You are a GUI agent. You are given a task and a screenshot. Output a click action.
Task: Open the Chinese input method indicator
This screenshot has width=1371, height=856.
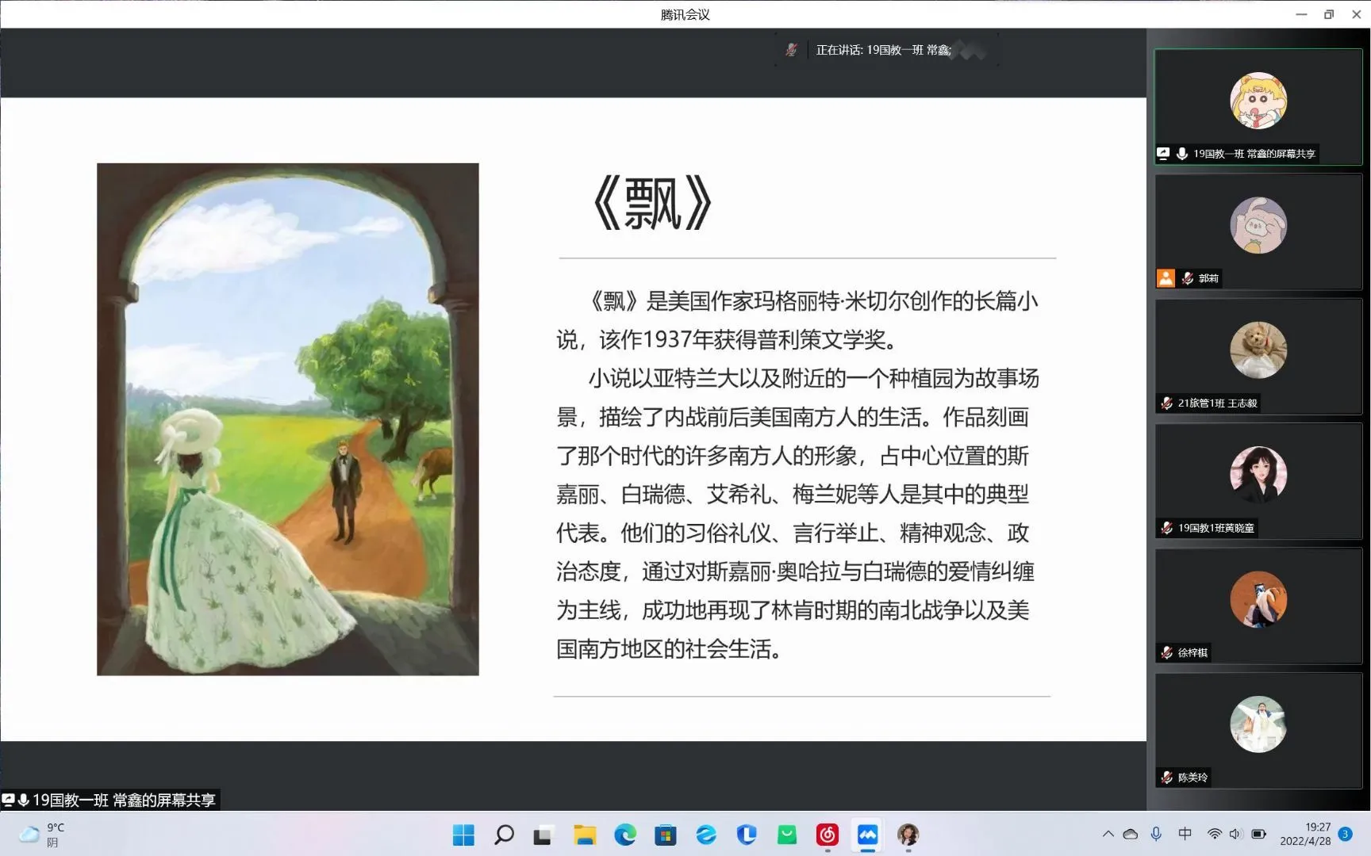click(x=1185, y=834)
